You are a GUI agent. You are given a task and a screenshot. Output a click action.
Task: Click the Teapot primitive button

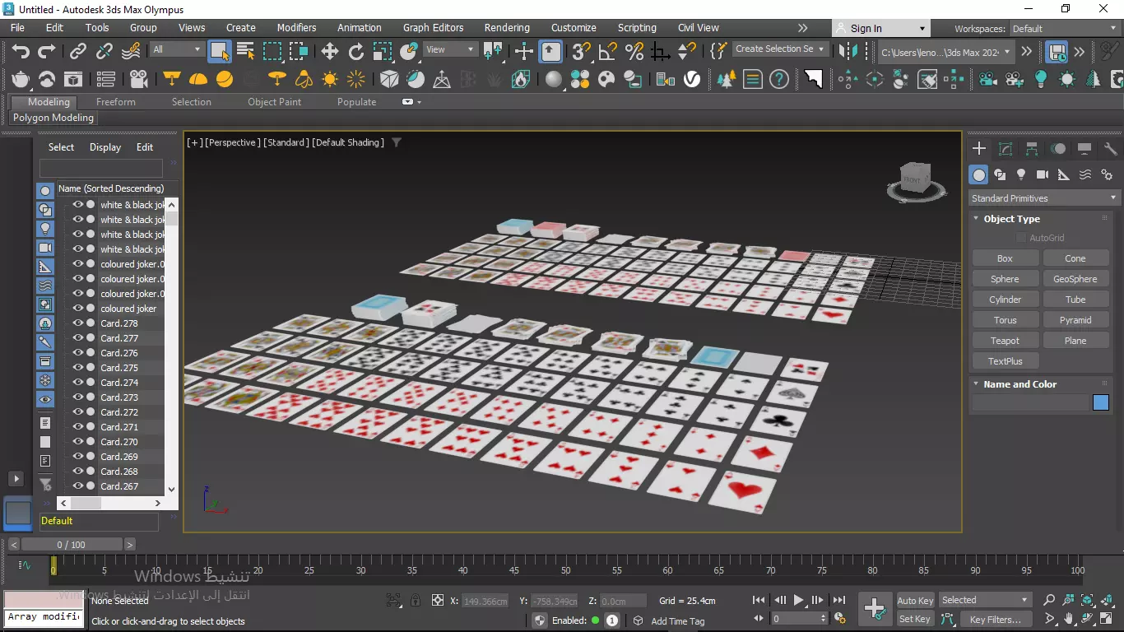click(x=1005, y=341)
